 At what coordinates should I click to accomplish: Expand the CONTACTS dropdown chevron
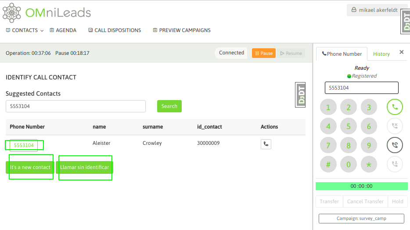pos(42,31)
